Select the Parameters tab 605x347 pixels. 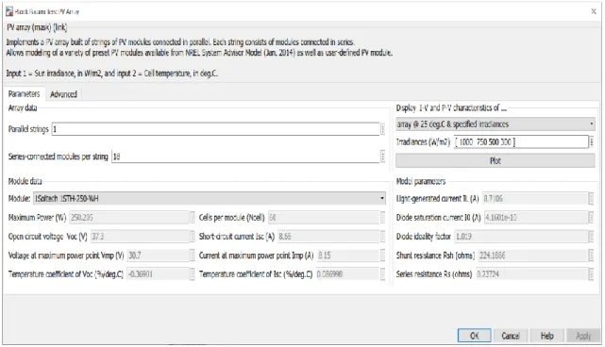(x=24, y=93)
